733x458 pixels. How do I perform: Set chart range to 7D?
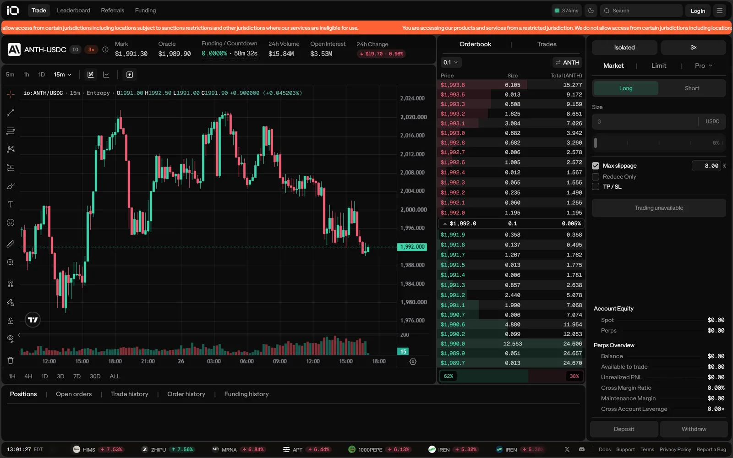77,376
